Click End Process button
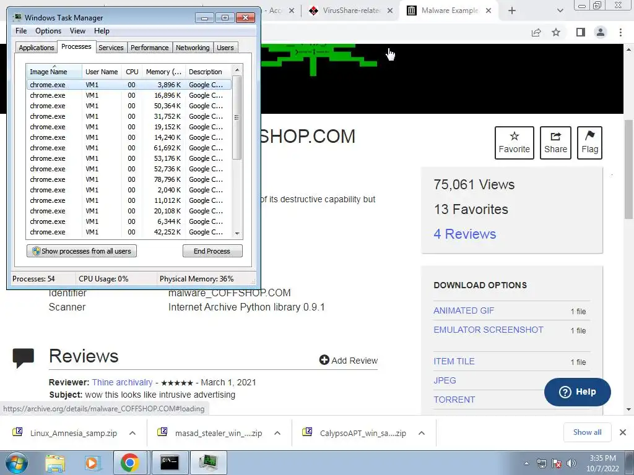Screen dimensions: 634x475 point(212,251)
